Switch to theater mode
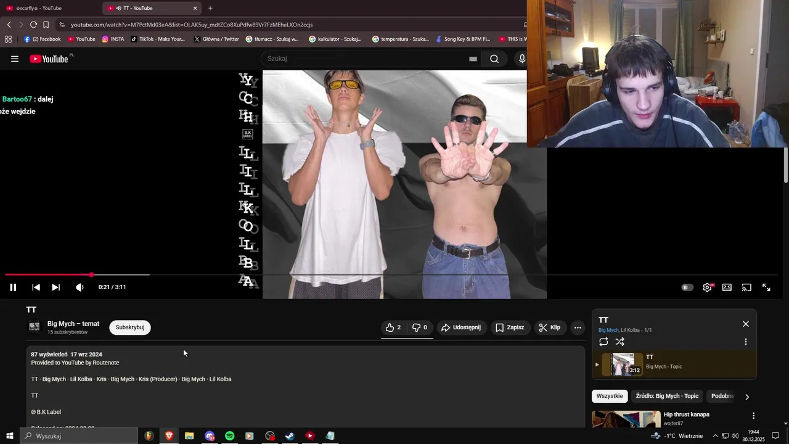 [727, 287]
